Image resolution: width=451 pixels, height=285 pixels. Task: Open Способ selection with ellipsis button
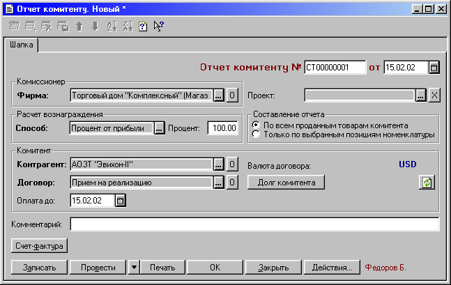coord(160,128)
